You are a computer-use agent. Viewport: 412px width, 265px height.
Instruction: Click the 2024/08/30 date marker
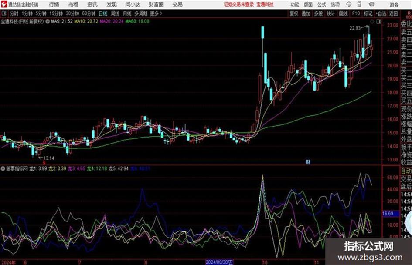point(219,262)
